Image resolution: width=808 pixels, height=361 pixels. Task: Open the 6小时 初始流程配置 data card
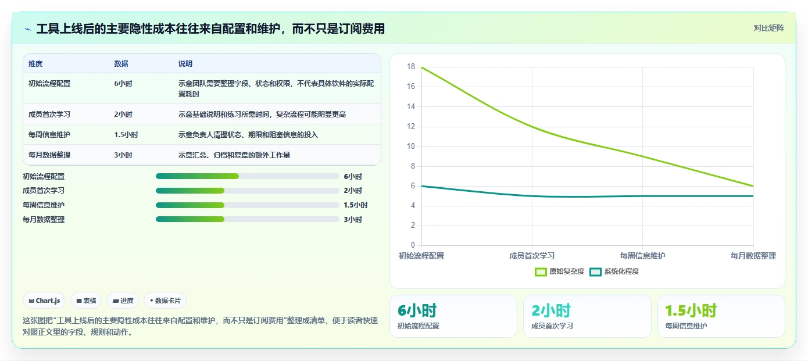(x=453, y=316)
